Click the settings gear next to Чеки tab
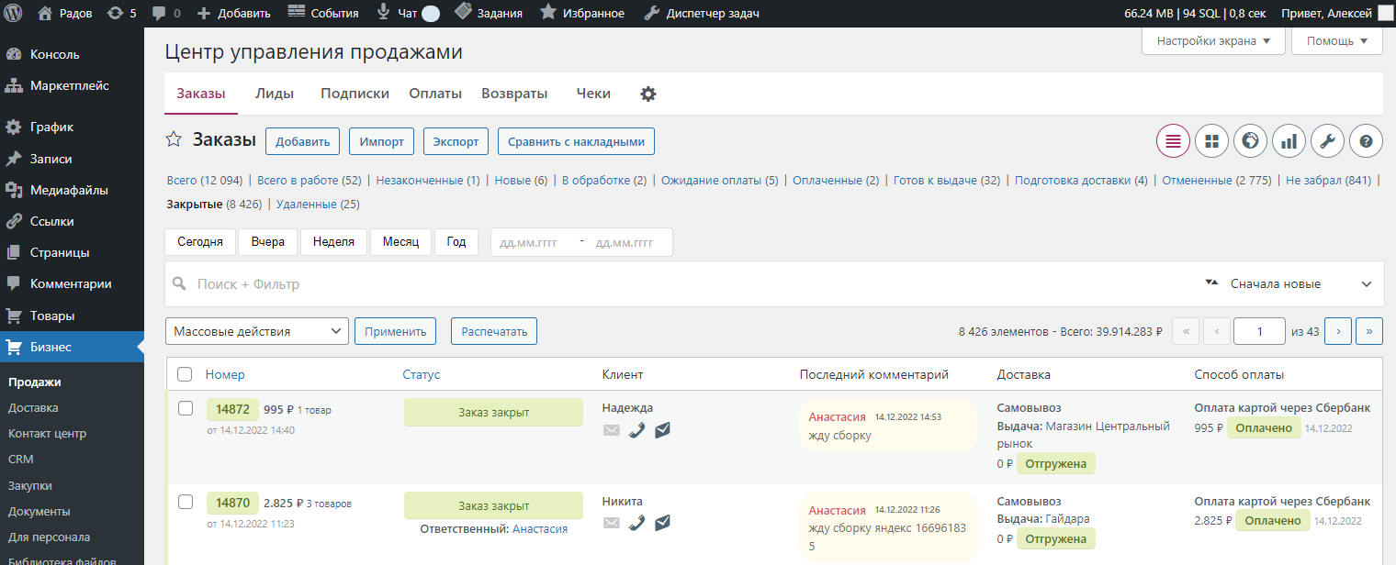 (x=648, y=94)
